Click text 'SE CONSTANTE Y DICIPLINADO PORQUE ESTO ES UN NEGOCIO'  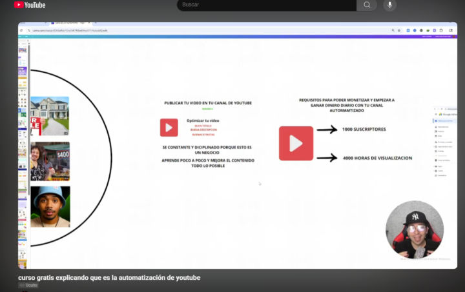(x=207, y=150)
